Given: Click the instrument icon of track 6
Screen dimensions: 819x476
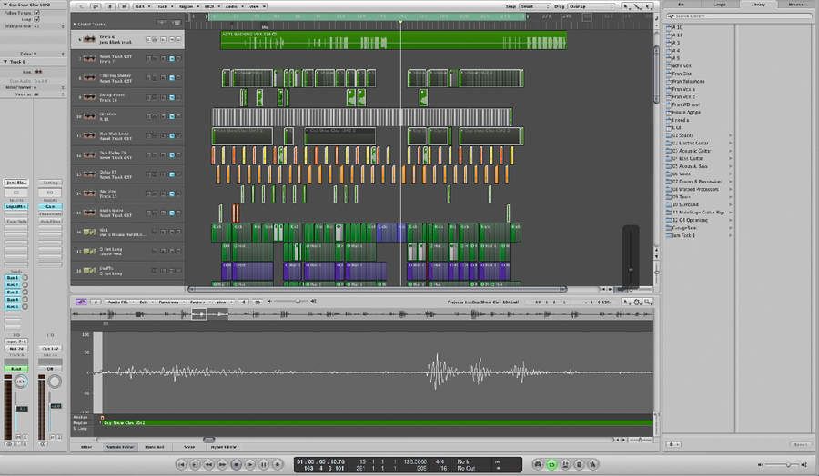Looking at the screenshot, I should [x=90, y=39].
